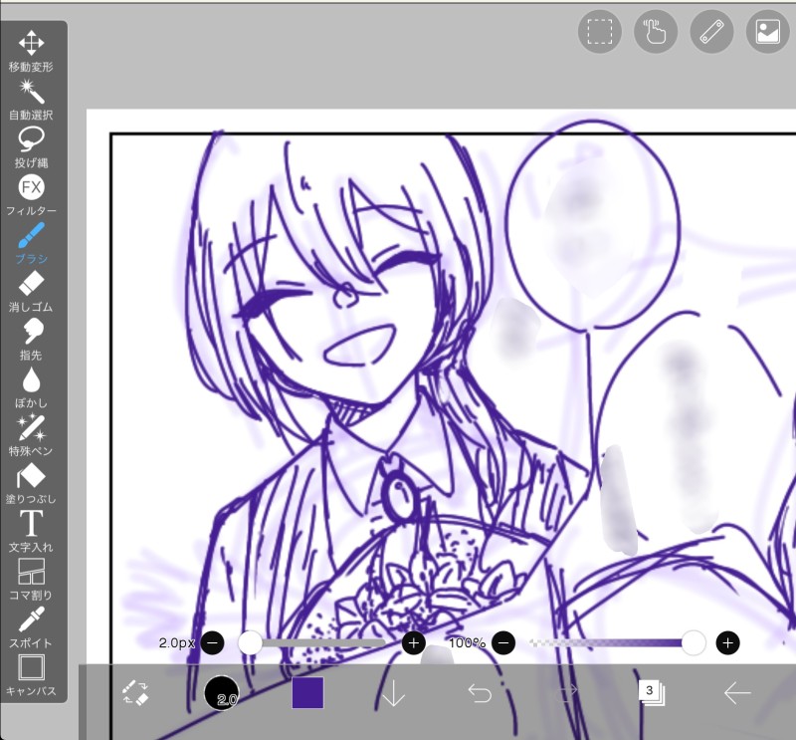Select the Smudge (指先) tool
This screenshot has width=796, height=740.
[x=31, y=339]
